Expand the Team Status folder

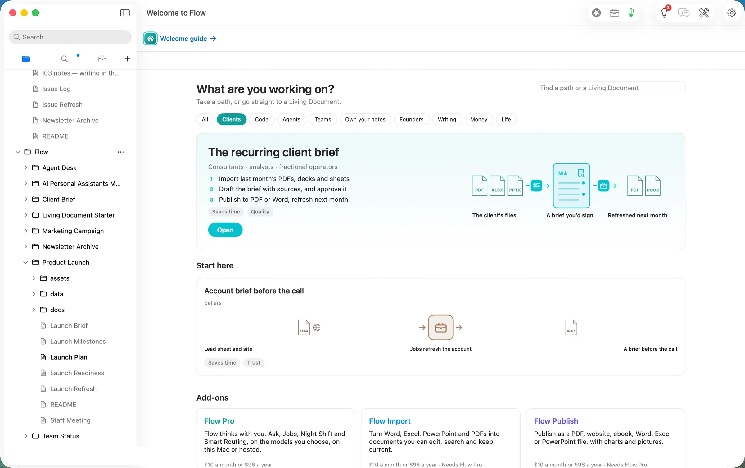tap(26, 436)
